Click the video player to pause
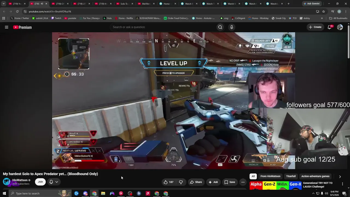The width and height of the screenshot is (350, 197). pyautogui.click(x=174, y=101)
